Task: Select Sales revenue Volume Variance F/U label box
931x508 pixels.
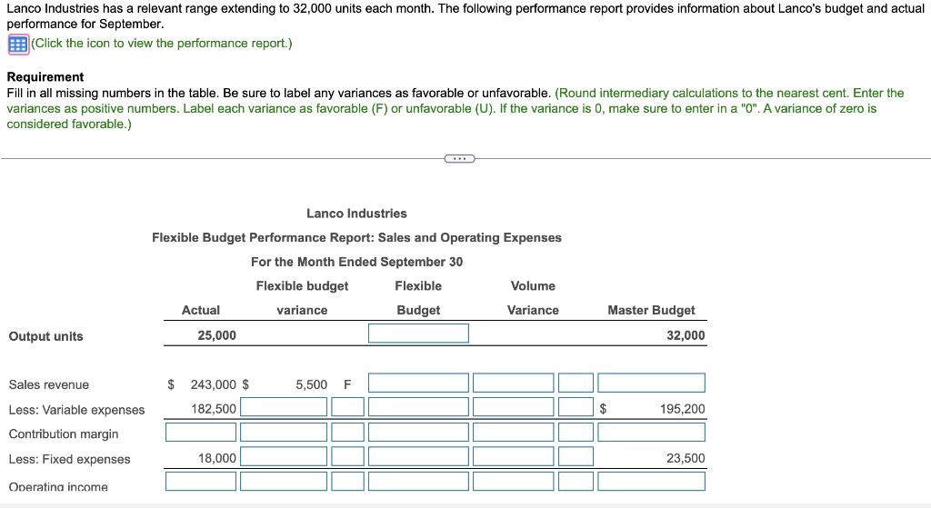Action: click(x=576, y=383)
